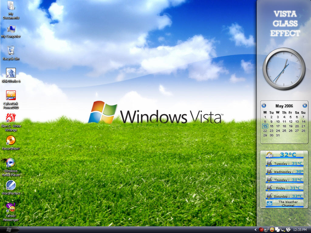Open the Friday 31°C forecast row
Image resolution: width=311 pixels, height=233 pixels.
[284, 187]
